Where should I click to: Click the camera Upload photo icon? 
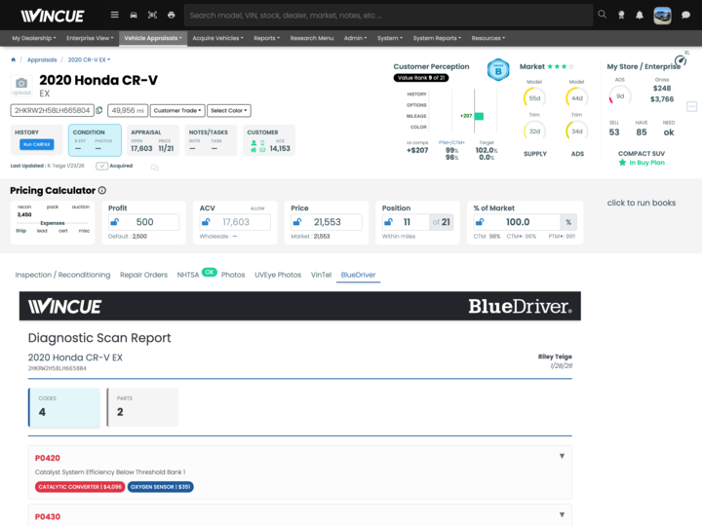click(20, 85)
